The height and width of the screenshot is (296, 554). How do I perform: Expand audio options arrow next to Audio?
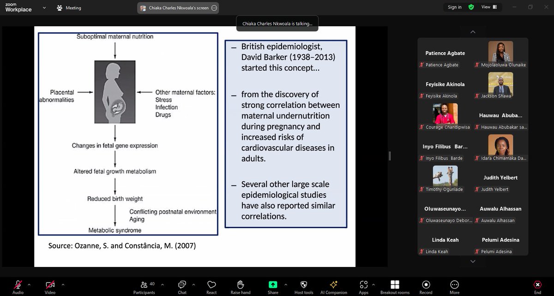29,284
